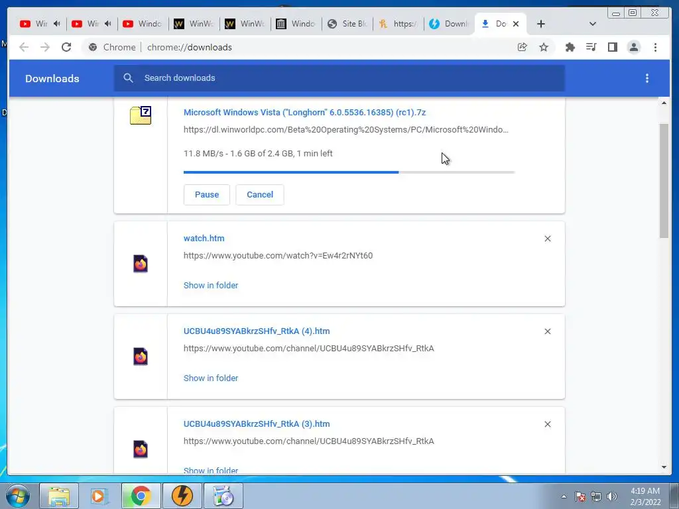Remove UCBU4u89SYABkrzSHfv_RtkA (3).htm from the list

547,424
